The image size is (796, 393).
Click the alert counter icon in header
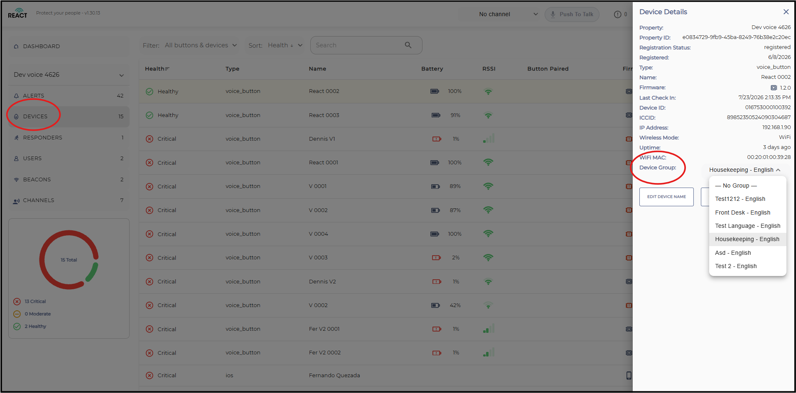pyautogui.click(x=618, y=14)
